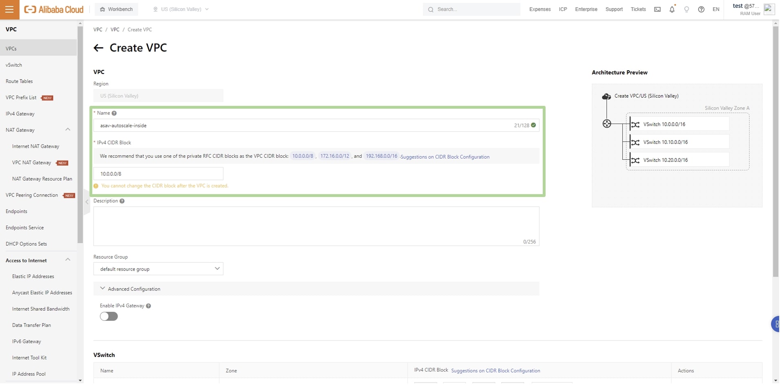780x385 pixels.
Task: Open Suggestions on CIDR Block Configuration
Action: [x=445, y=157]
